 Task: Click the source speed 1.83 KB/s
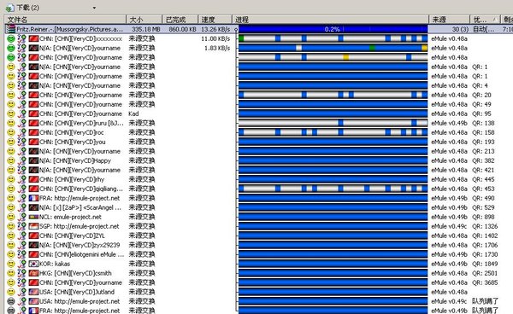pyautogui.click(x=217, y=48)
